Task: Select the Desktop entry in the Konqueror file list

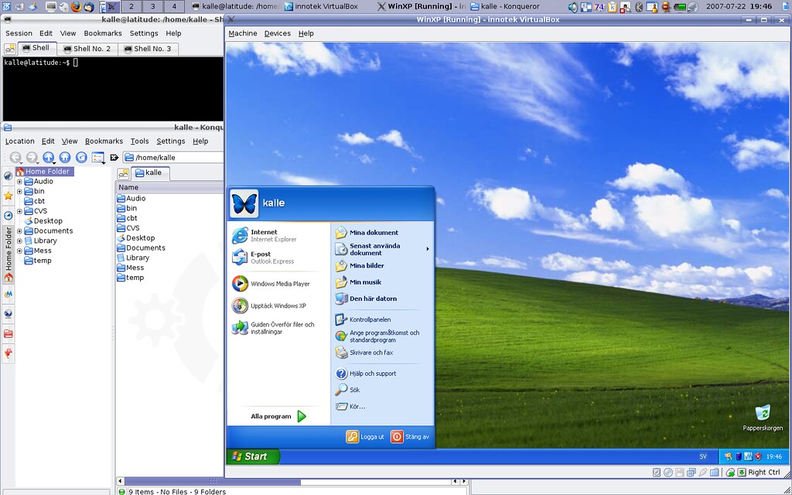Action: pyautogui.click(x=136, y=238)
